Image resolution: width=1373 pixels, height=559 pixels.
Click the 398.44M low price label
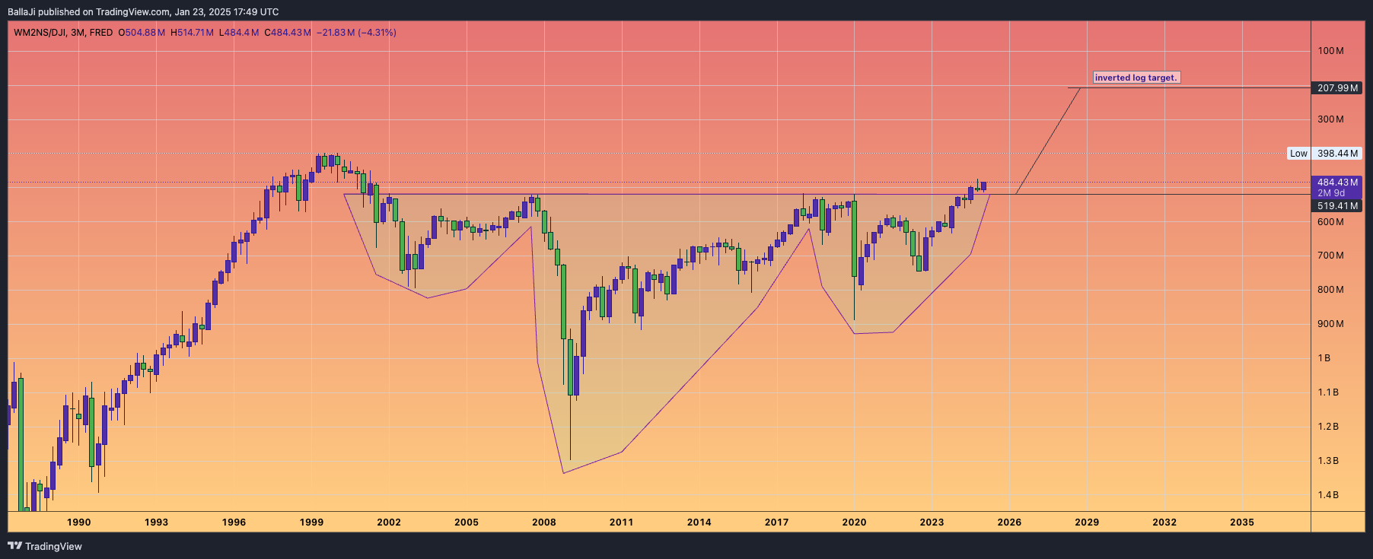pos(1337,154)
